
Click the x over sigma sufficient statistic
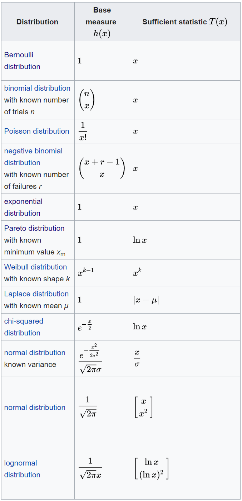137,359
